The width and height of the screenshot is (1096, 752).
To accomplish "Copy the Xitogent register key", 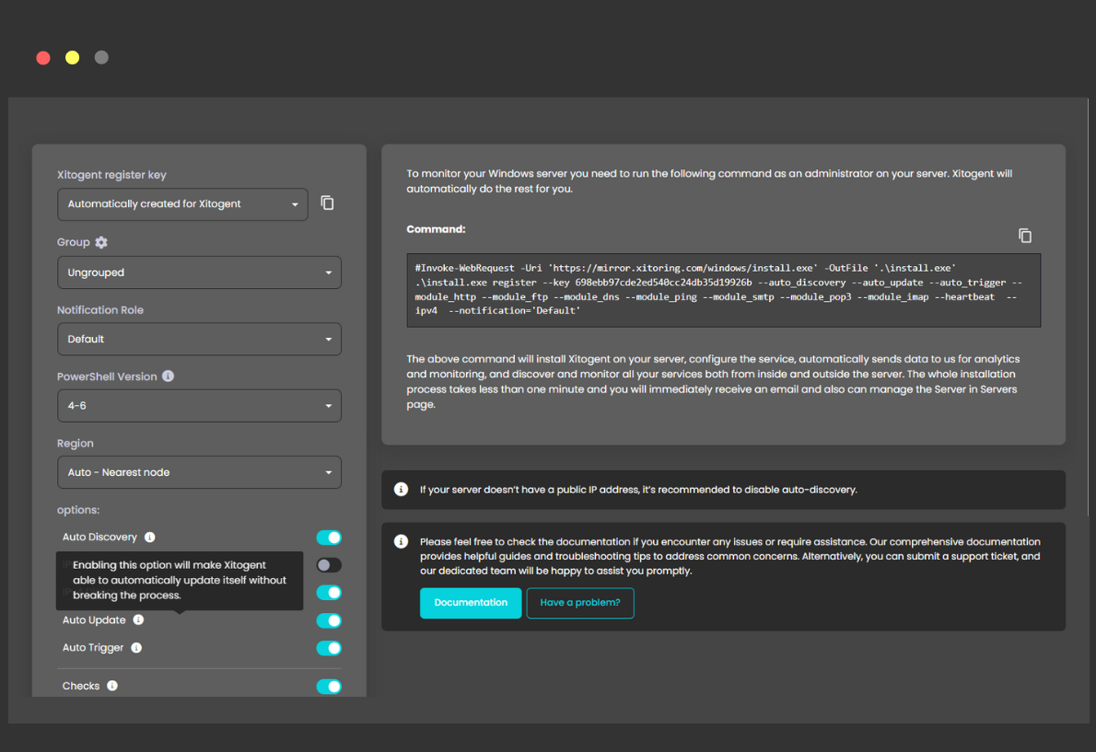I will tap(327, 203).
